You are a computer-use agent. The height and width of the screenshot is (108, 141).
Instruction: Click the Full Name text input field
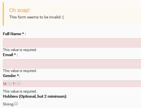72,43
